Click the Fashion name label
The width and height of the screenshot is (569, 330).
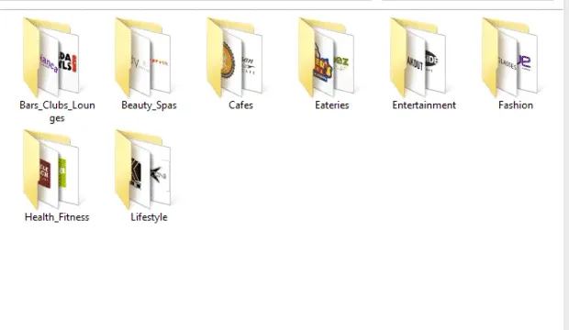(516, 105)
